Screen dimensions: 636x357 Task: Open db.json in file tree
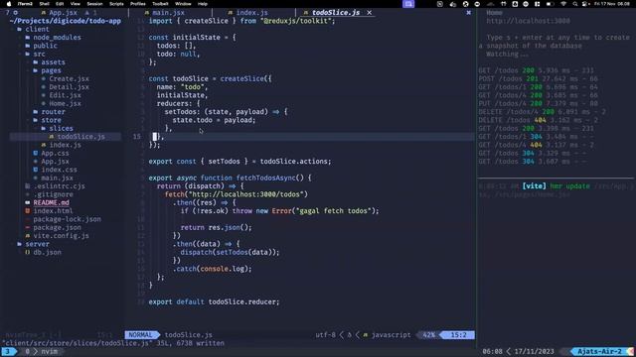pyautogui.click(x=47, y=252)
